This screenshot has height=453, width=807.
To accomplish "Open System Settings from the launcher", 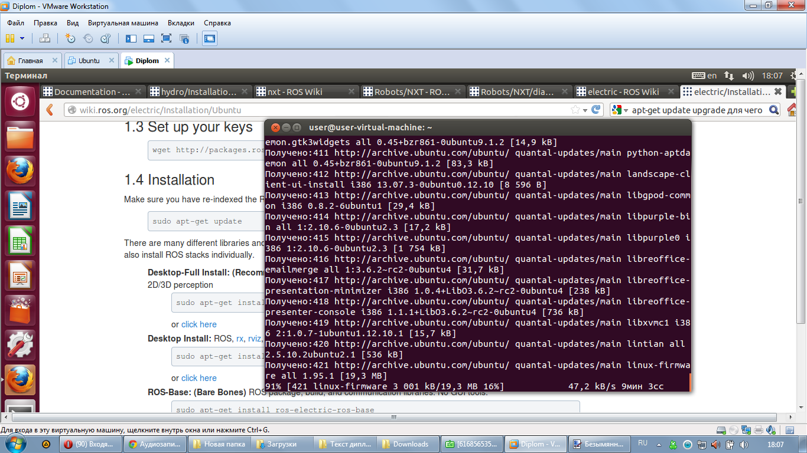I will [19, 344].
